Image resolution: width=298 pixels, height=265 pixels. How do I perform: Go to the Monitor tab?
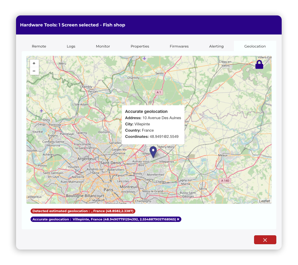click(103, 46)
